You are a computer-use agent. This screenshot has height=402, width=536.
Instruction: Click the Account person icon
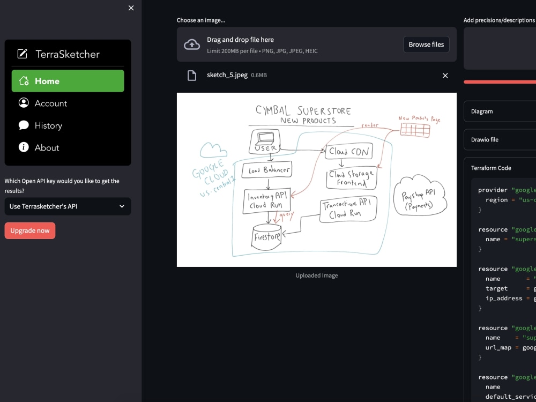click(23, 103)
